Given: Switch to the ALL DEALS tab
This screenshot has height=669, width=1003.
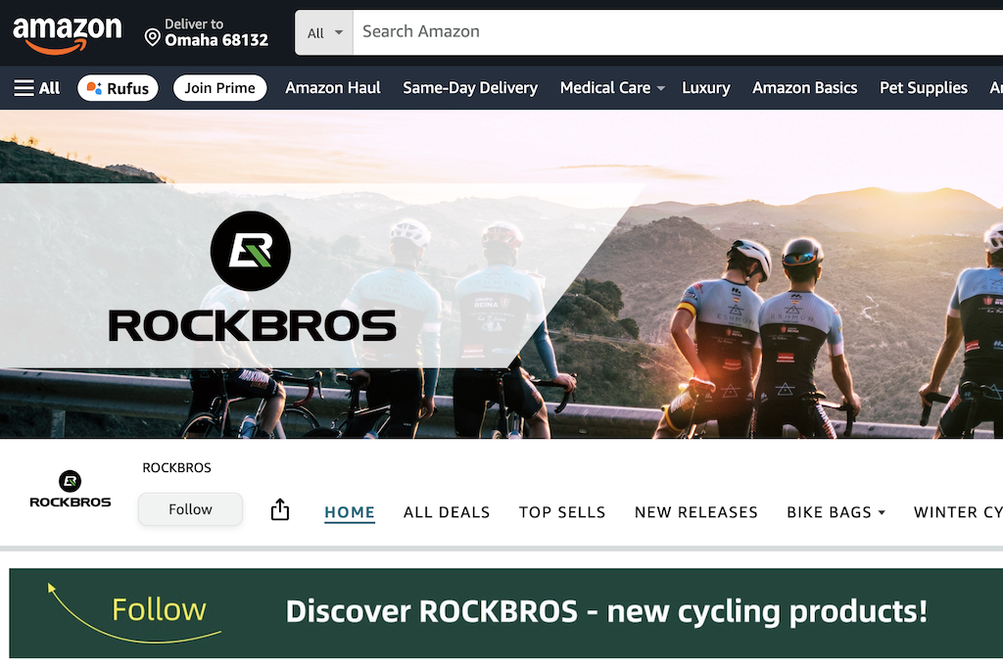Looking at the screenshot, I should pos(447,512).
